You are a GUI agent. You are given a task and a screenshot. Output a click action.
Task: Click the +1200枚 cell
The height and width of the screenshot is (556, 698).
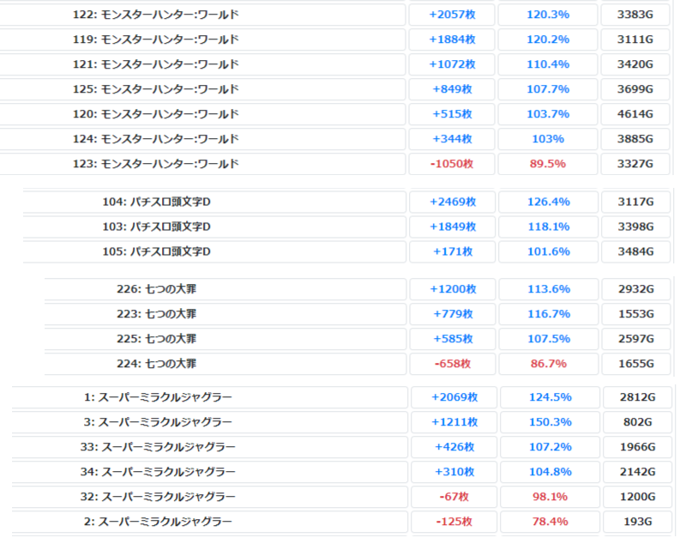[x=453, y=290]
